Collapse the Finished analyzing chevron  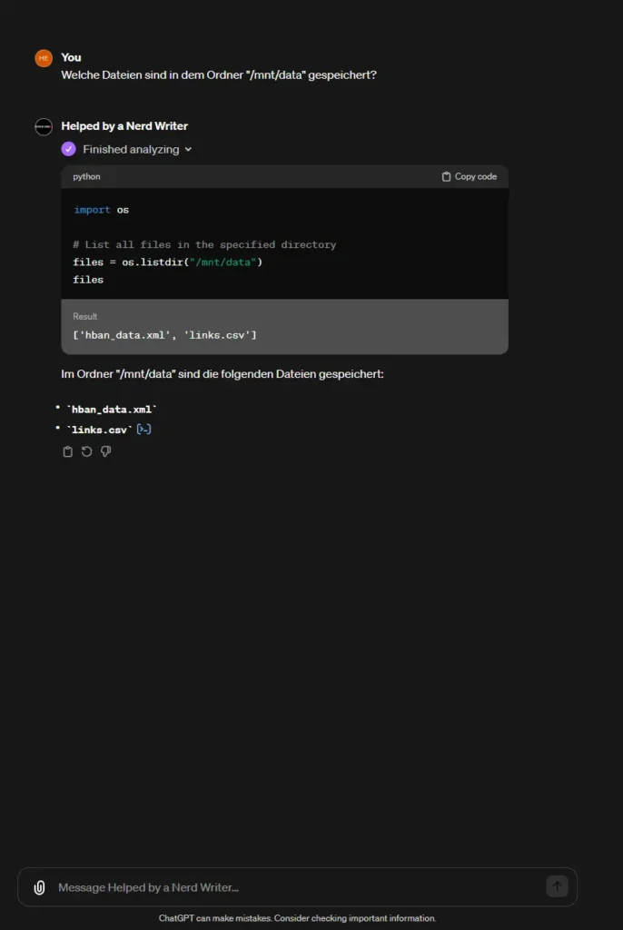click(188, 150)
